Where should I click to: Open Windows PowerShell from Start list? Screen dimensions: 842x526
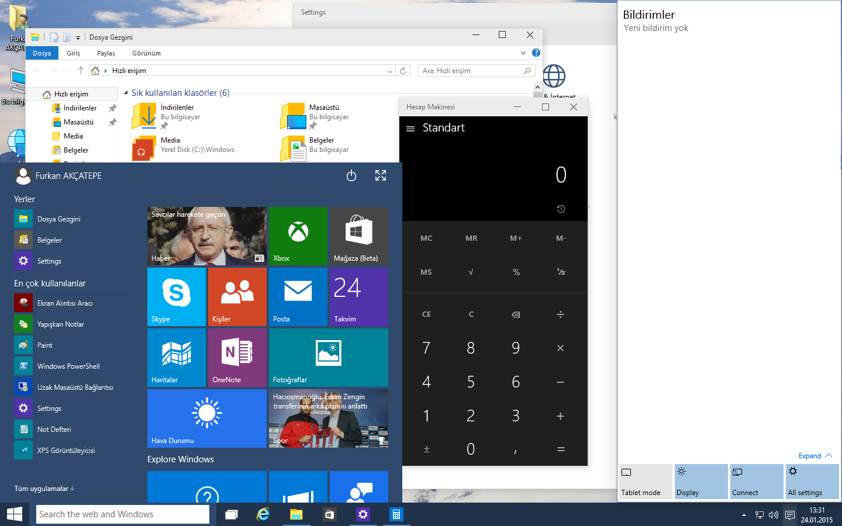(73, 366)
